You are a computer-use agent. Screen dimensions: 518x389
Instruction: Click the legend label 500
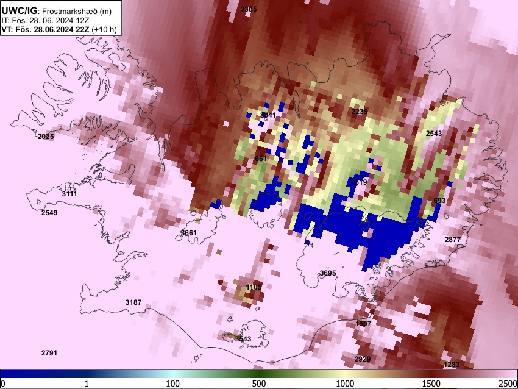(x=259, y=384)
